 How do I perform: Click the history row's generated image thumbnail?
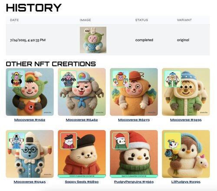tap(93, 40)
